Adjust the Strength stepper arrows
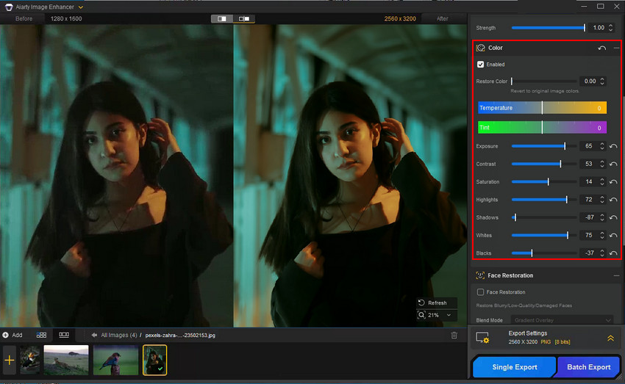 (610, 28)
